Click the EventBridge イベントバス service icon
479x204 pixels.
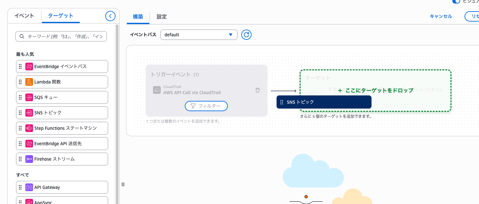29,67
